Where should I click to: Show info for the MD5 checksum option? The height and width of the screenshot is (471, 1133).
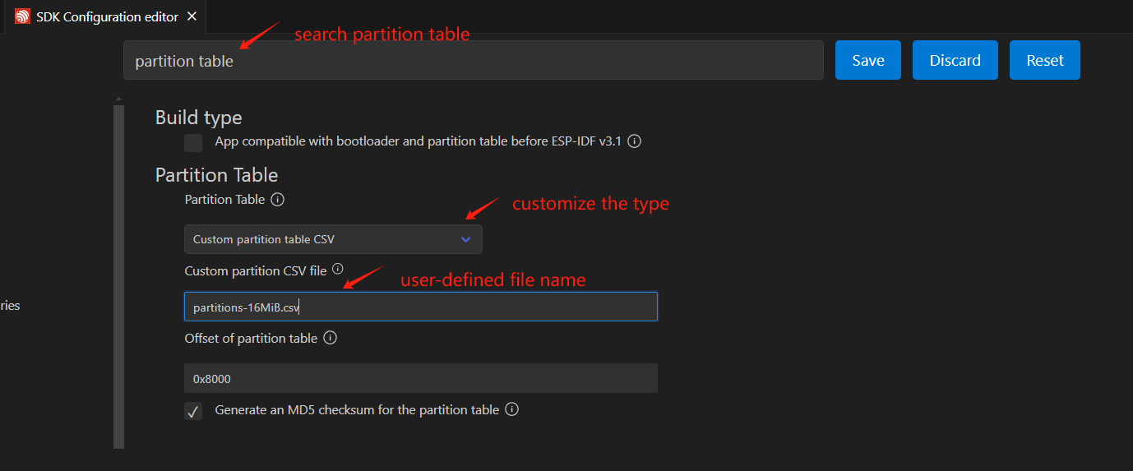511,409
